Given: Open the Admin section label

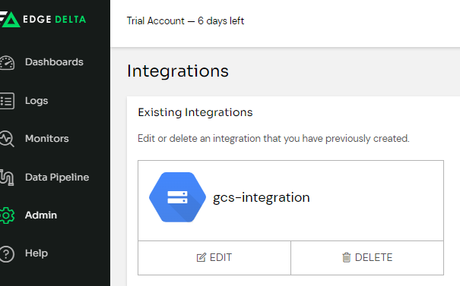Looking at the screenshot, I should click(x=41, y=215).
